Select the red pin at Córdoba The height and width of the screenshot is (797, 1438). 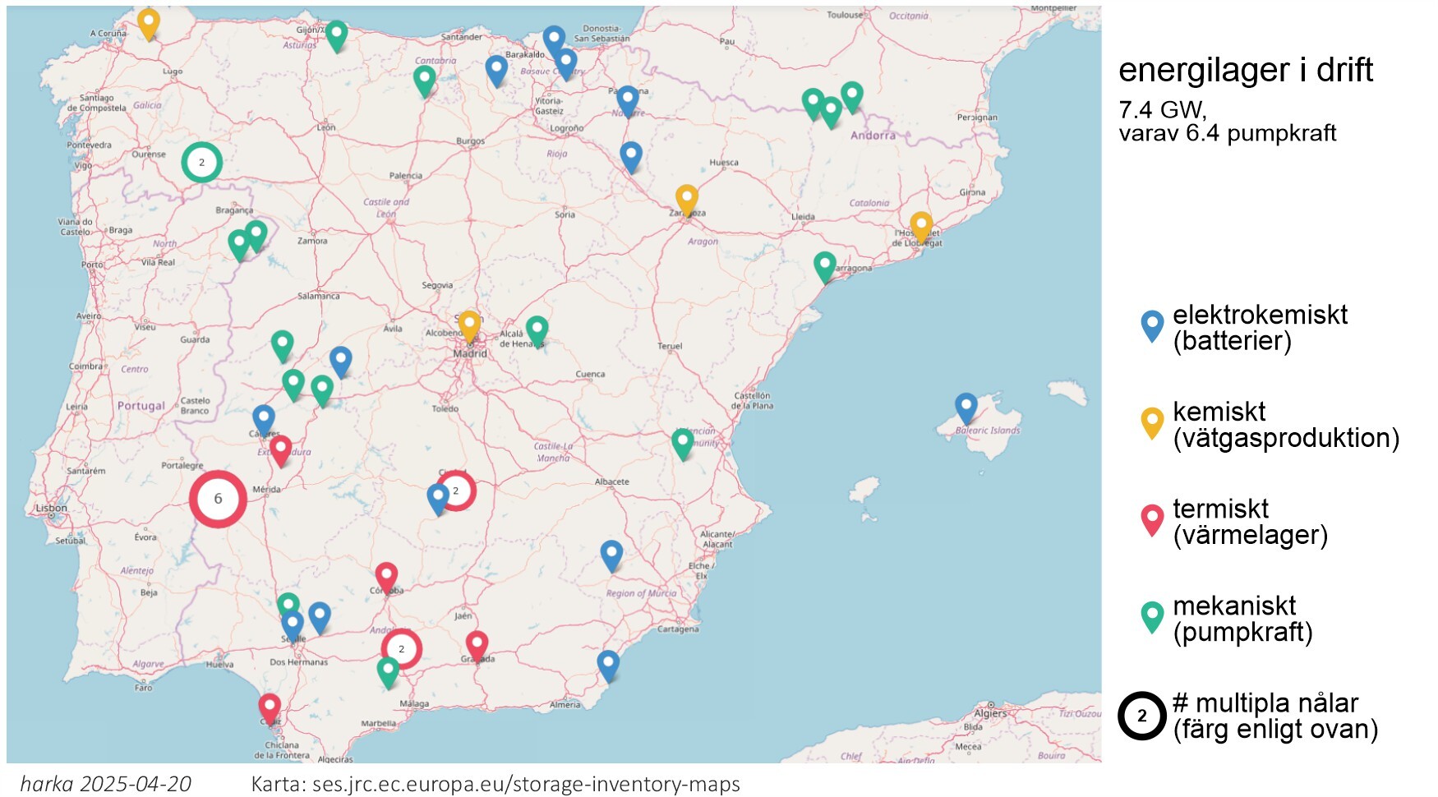coord(386,576)
